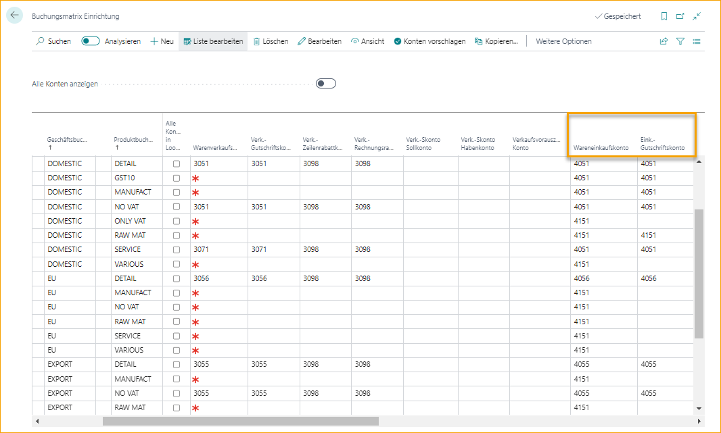Viewport: 721px width, 433px height.
Task: Click the back arrow button
Action: (15, 16)
